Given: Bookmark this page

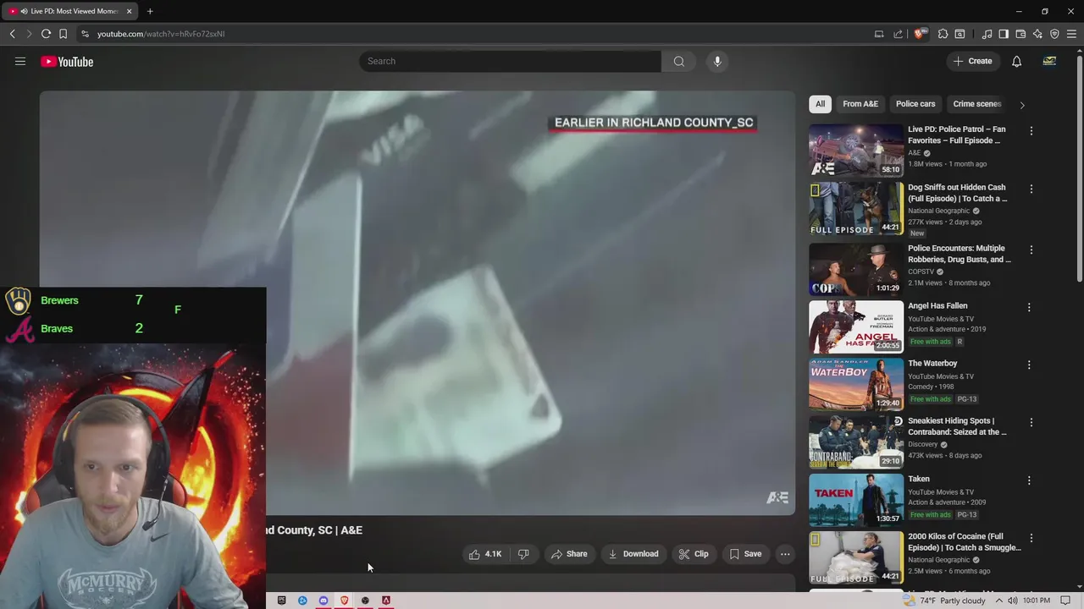Looking at the screenshot, I should click(63, 34).
